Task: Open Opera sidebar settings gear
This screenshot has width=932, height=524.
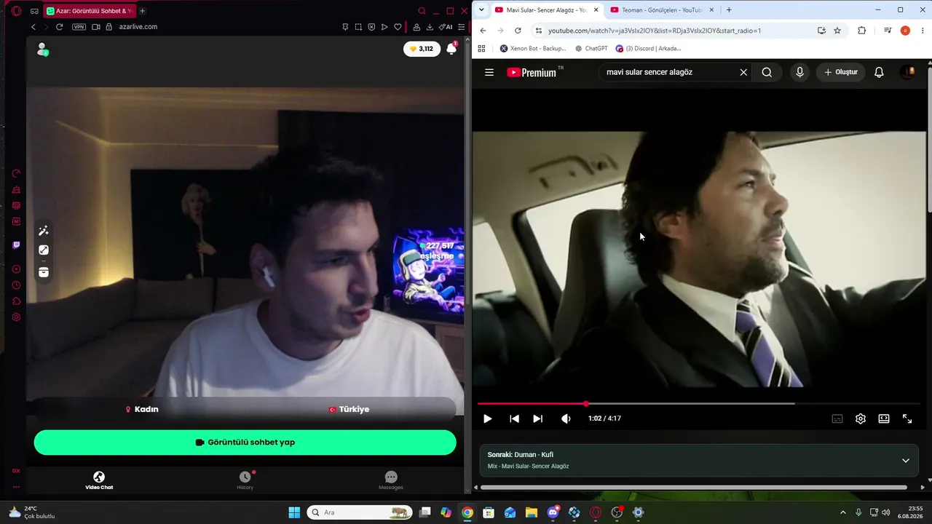Action: pyautogui.click(x=16, y=317)
